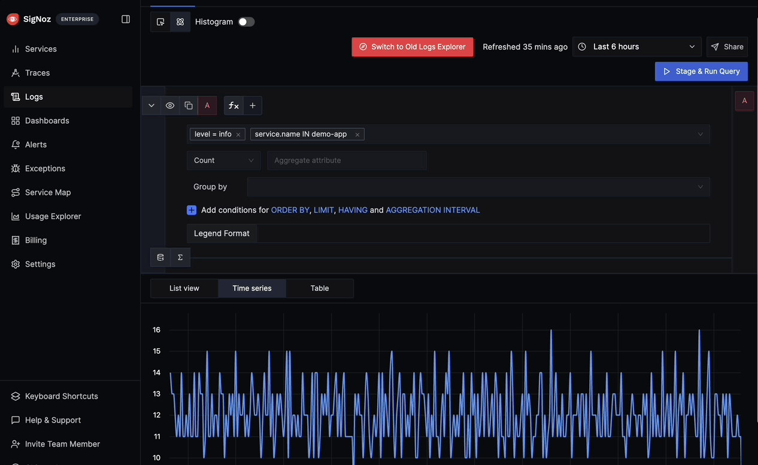Click the database icon below Legend Format

160,257
